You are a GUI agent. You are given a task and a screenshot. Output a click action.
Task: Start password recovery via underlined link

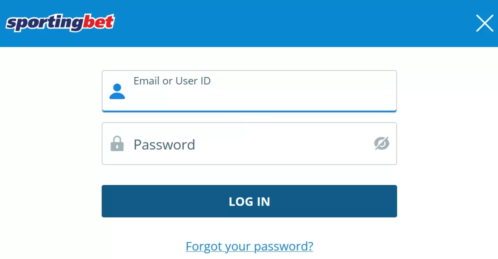click(249, 246)
